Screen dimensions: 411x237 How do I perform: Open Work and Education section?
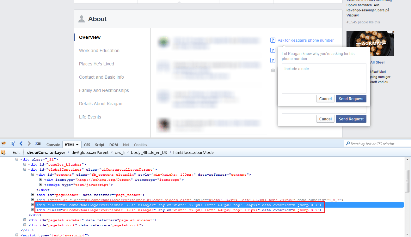click(x=99, y=51)
